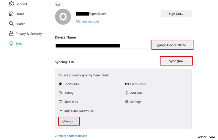
Task: Click Change Device Name button
Action: (x=172, y=45)
